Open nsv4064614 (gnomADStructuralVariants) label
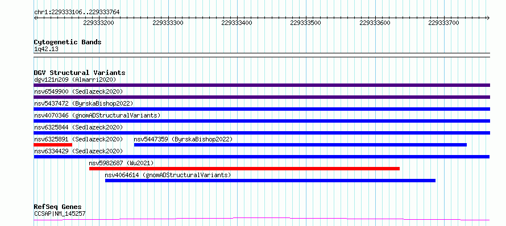 (x=168, y=175)
